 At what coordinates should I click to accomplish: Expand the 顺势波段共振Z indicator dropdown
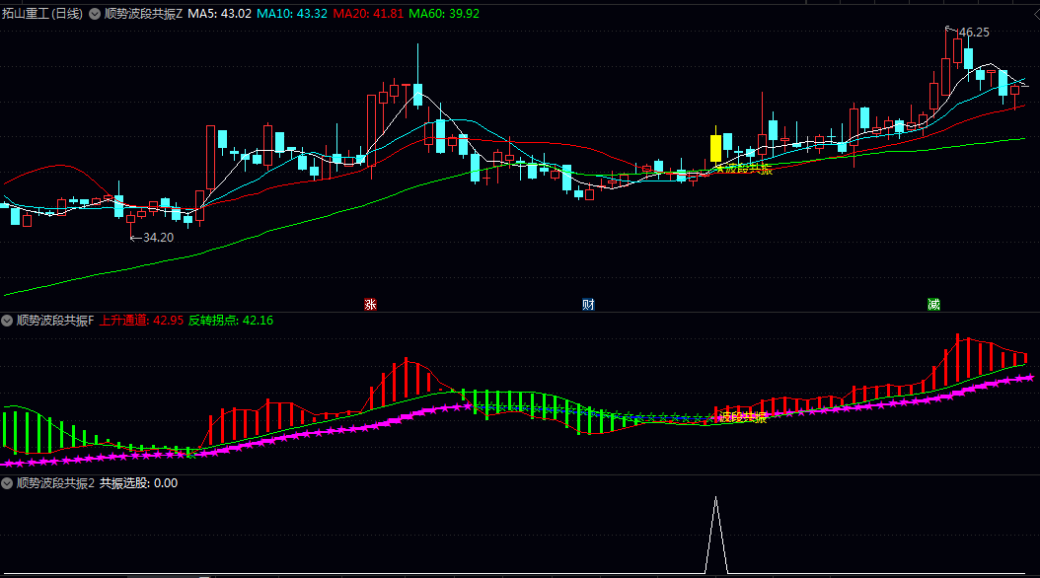click(x=95, y=13)
